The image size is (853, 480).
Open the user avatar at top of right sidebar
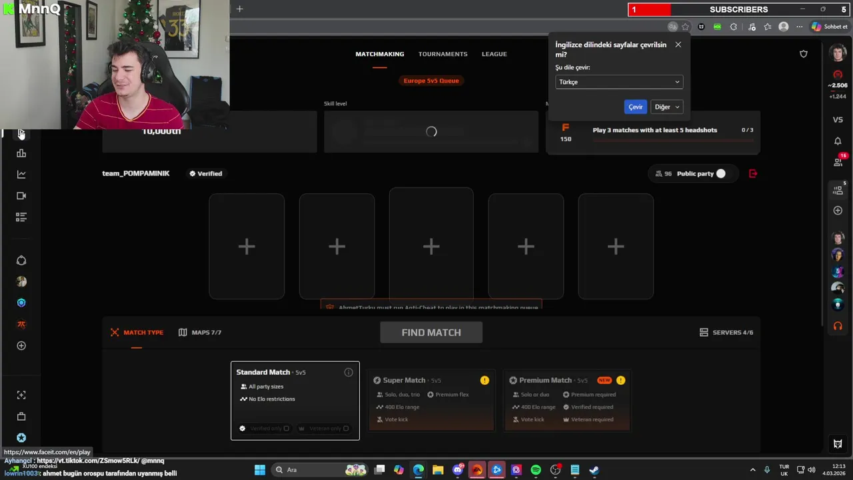[838, 53]
